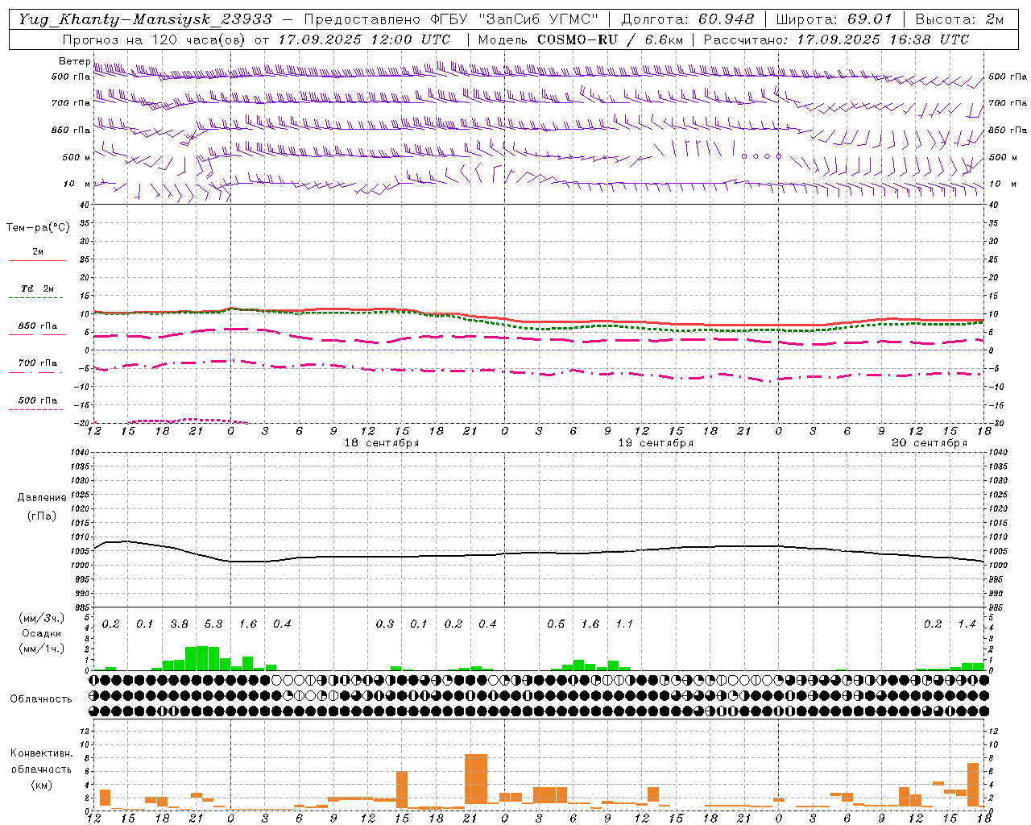Click the Широта: 69.01 value
The width and height of the screenshot is (1031, 825).
834,19
